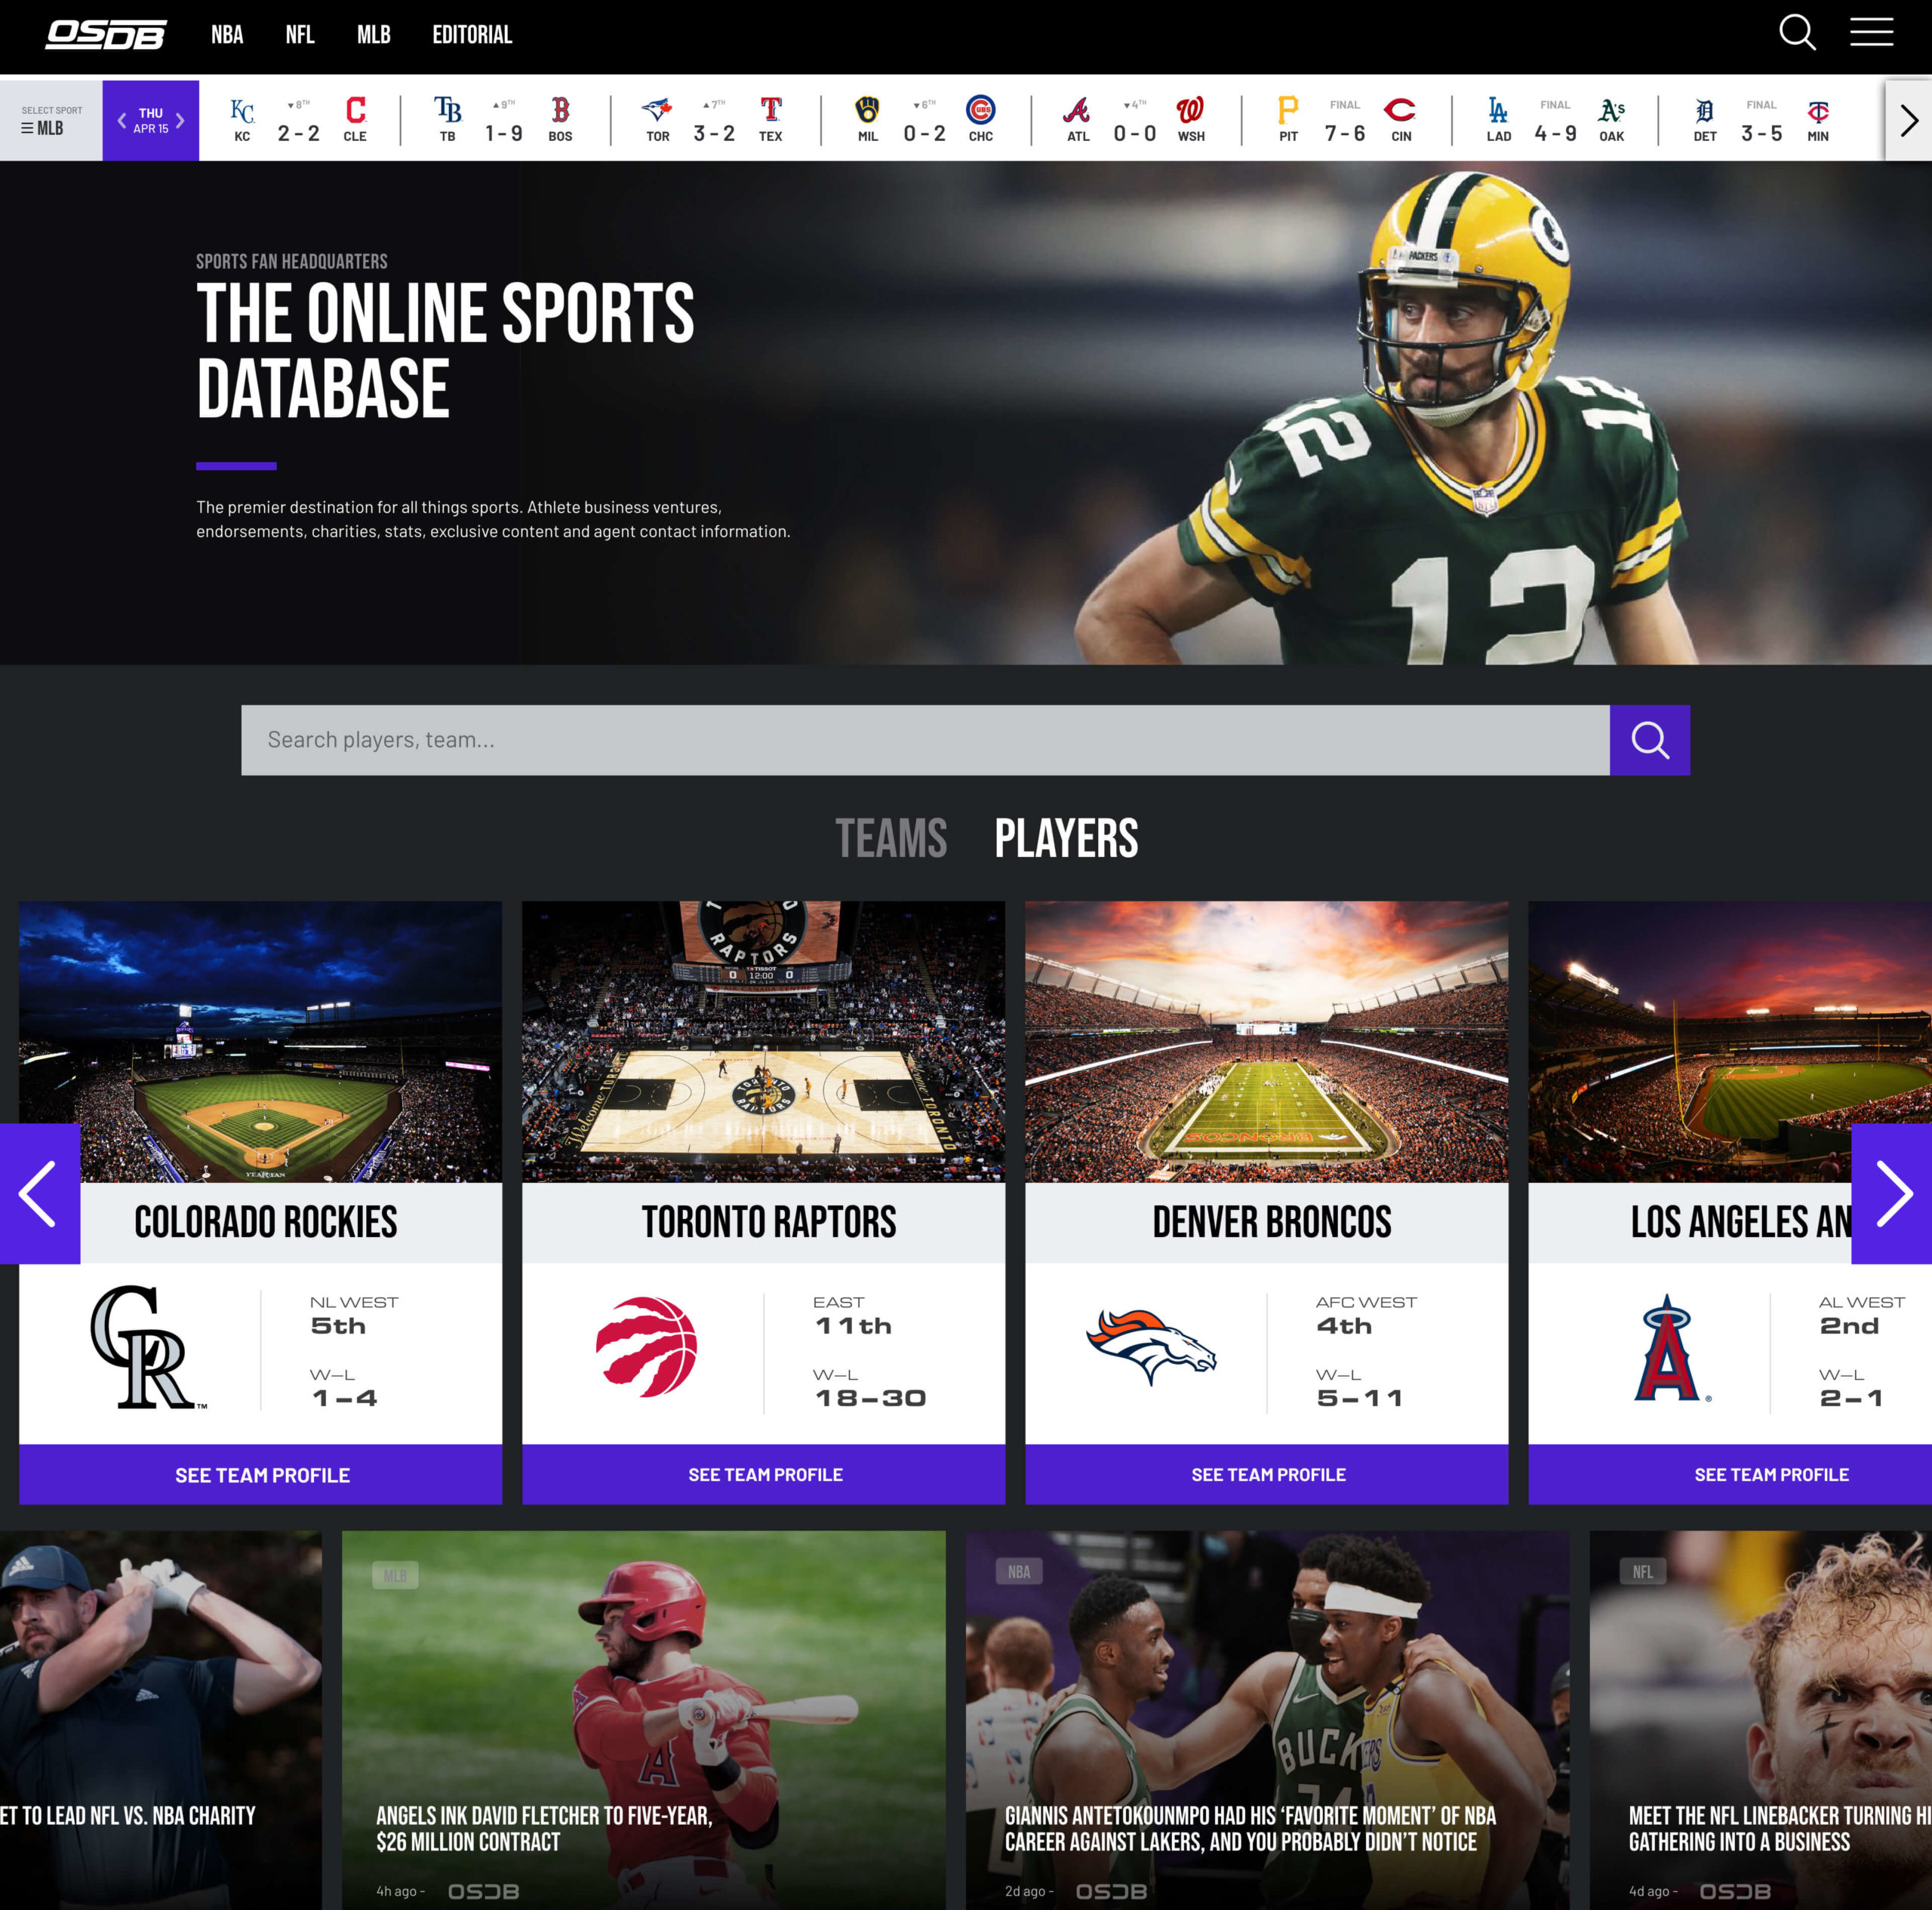Click the Denver Broncos team name heading

click(x=1271, y=1222)
